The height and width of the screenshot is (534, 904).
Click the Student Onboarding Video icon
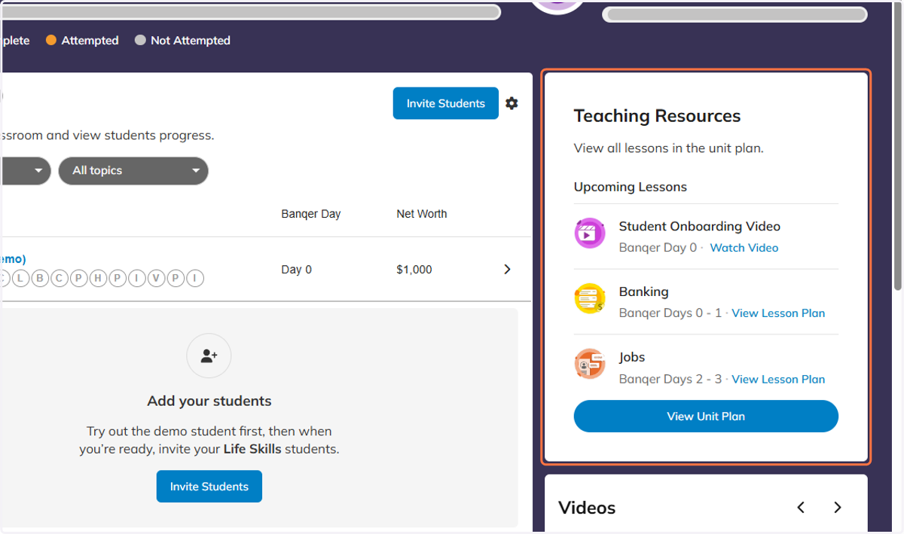pyautogui.click(x=589, y=233)
